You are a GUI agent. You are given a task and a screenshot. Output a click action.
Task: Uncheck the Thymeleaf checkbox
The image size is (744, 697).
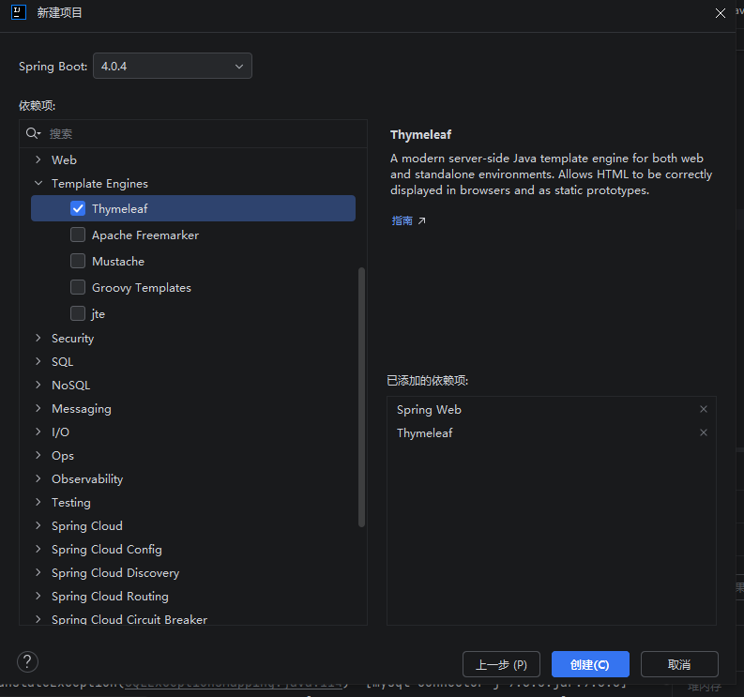tap(78, 208)
